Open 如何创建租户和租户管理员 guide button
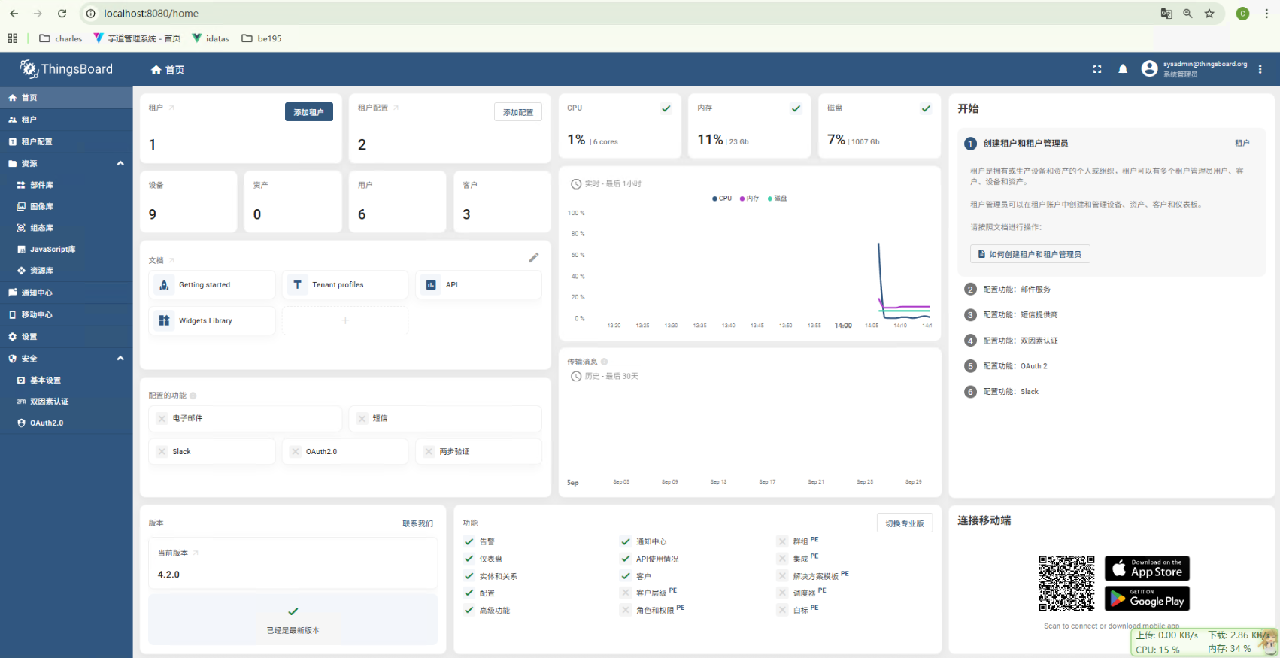 1030,254
